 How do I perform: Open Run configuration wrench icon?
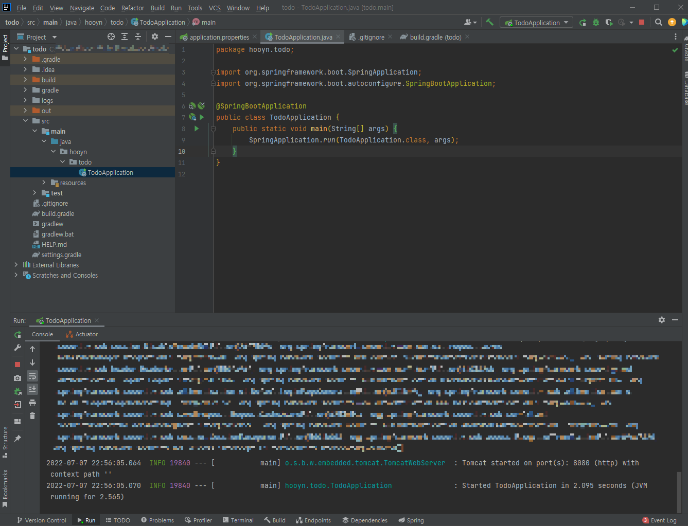point(17,348)
